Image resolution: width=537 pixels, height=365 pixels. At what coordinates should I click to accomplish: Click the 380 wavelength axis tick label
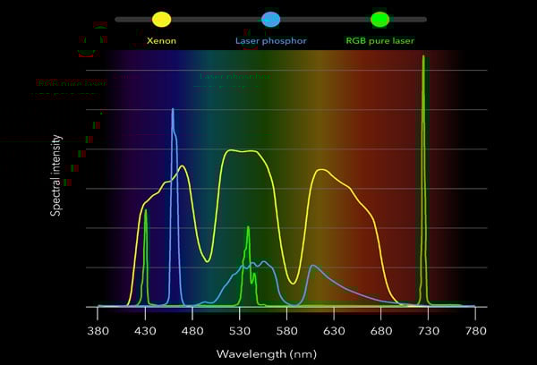click(x=98, y=331)
